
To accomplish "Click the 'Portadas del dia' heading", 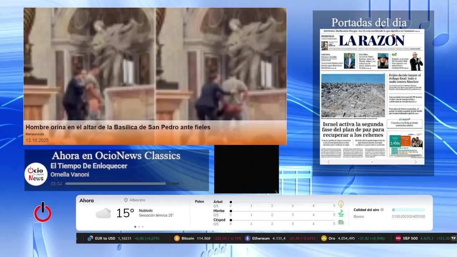I will tap(369, 22).
